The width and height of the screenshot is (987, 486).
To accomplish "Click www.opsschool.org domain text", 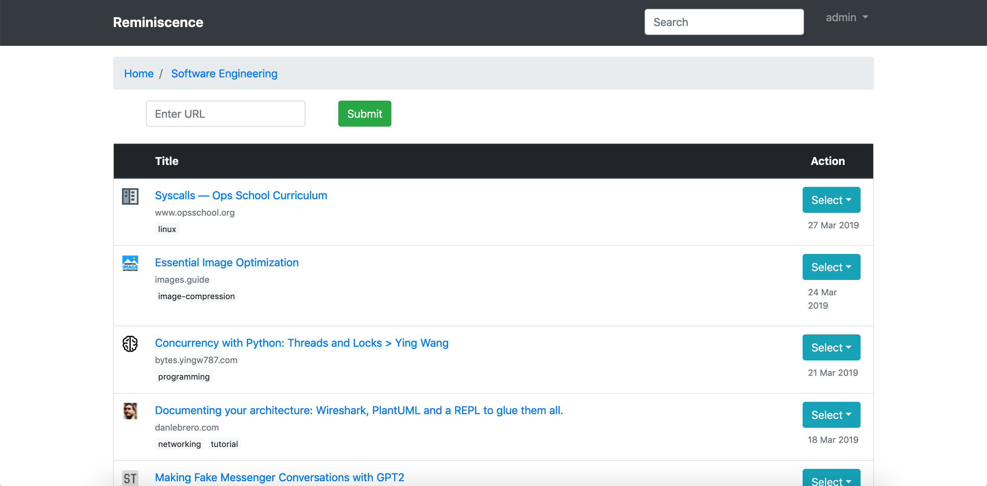I will 195,213.
